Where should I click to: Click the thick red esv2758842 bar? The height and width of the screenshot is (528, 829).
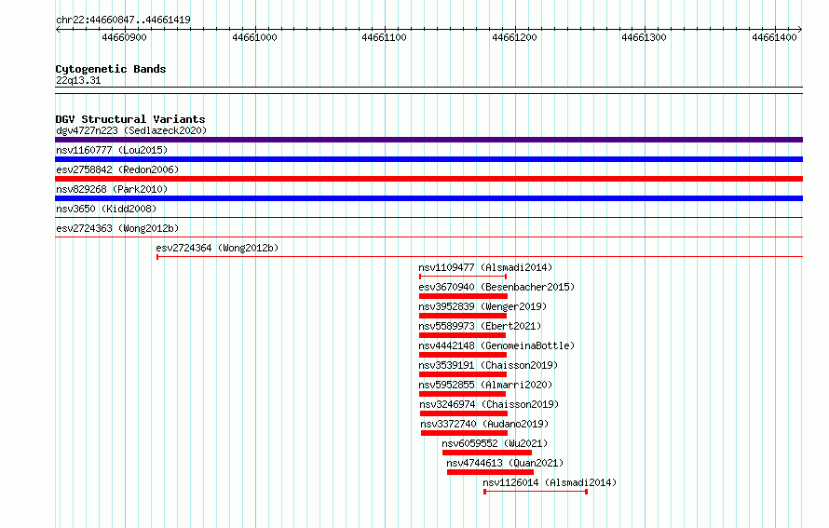(428, 179)
